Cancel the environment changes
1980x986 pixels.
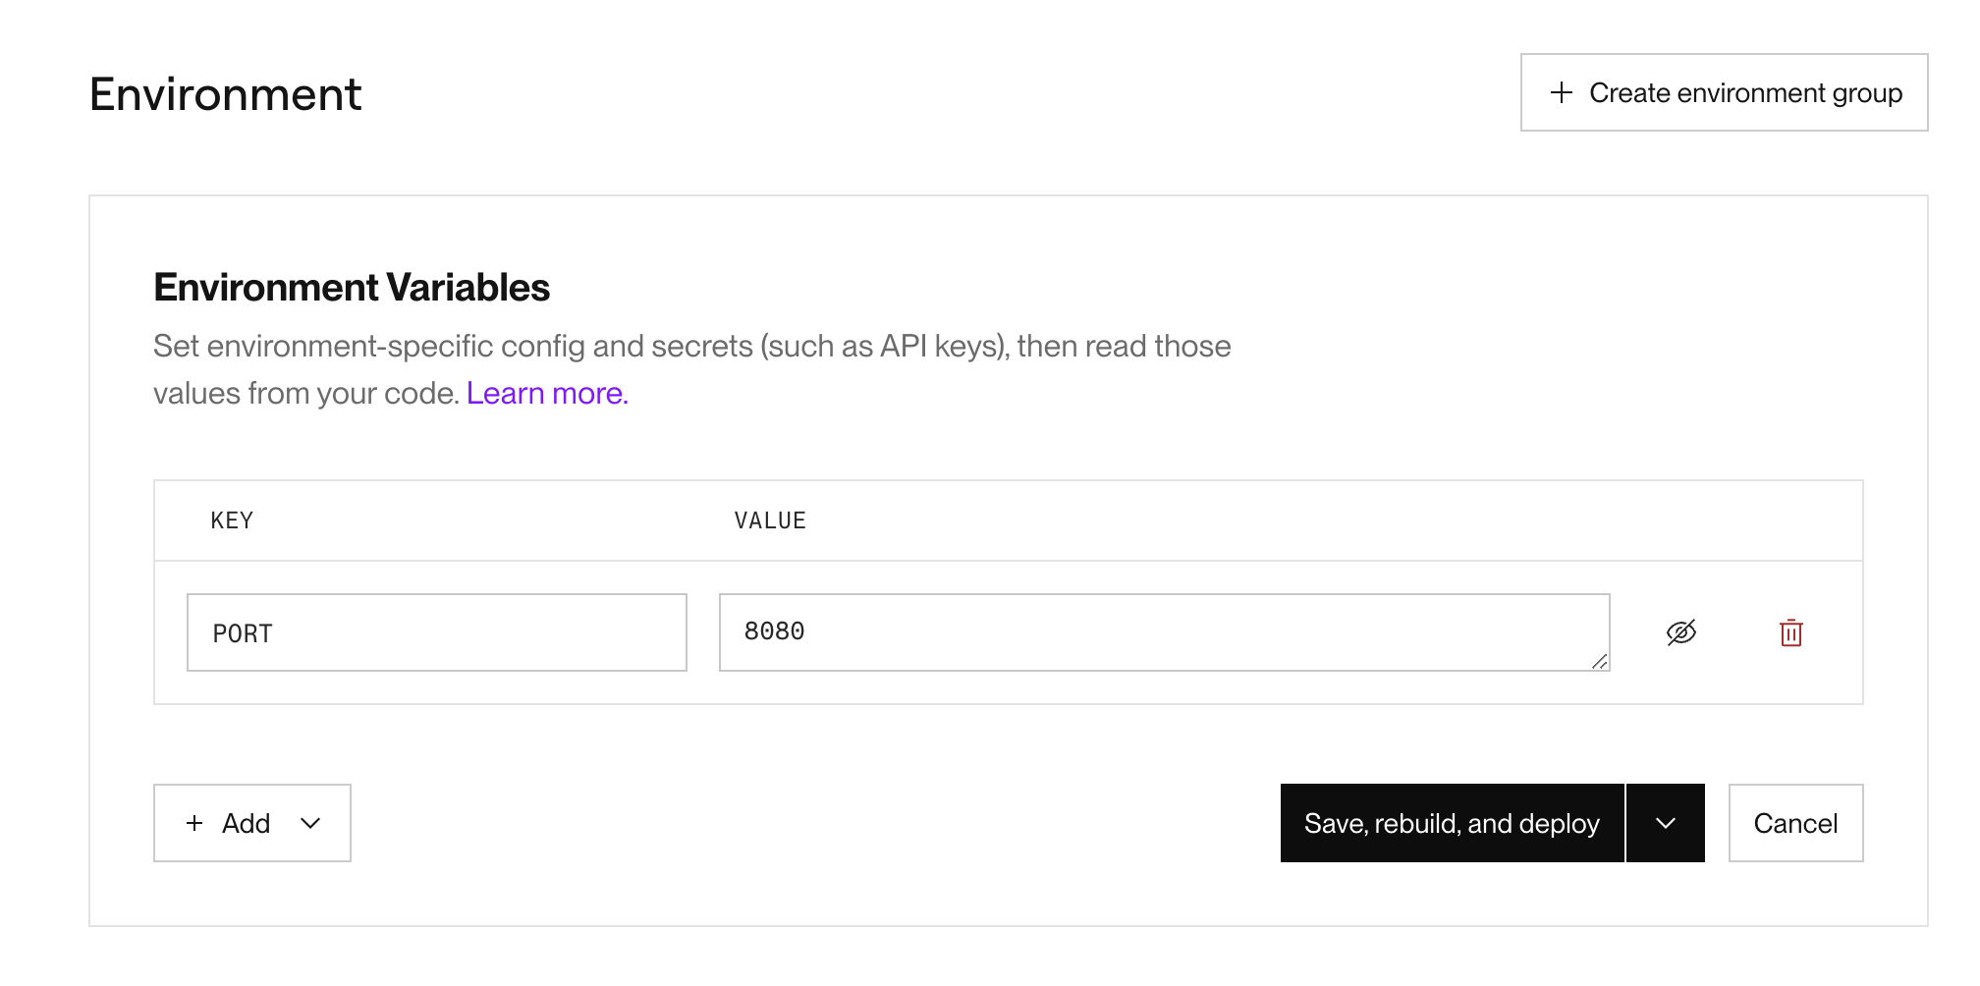pyautogui.click(x=1795, y=823)
